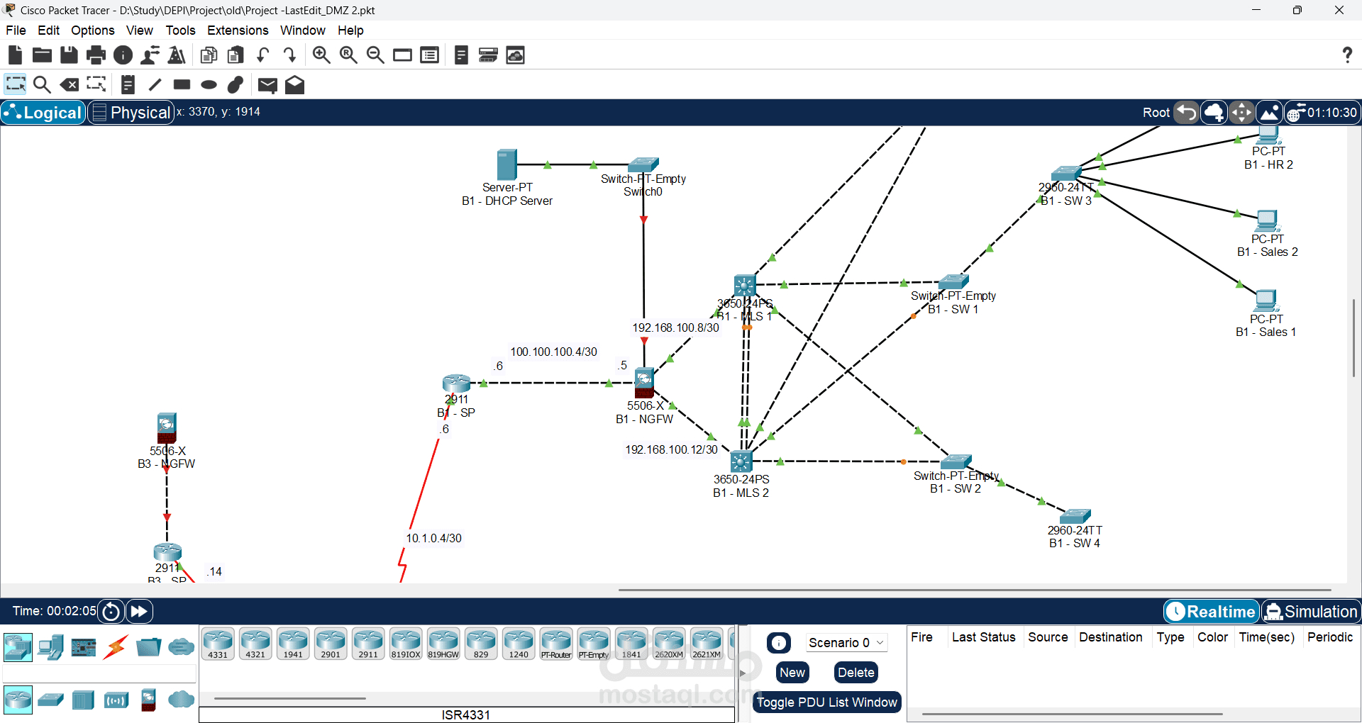The height and width of the screenshot is (723, 1362).
Task: Expand the PDU list panel arrow
Action: [x=743, y=673]
